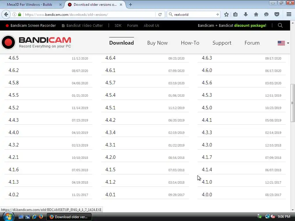The image size is (295, 221).
Task: Open the How-To menu item
Action: 190,43
